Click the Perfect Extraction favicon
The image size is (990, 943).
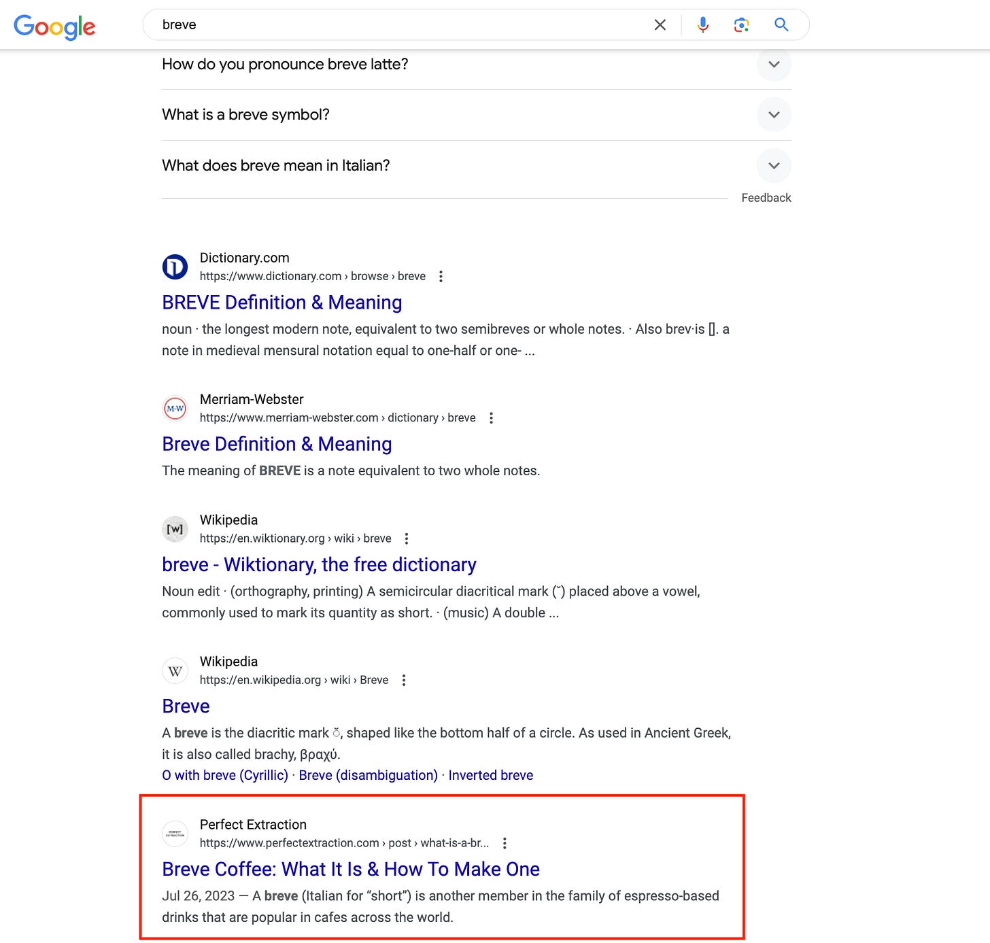click(175, 834)
